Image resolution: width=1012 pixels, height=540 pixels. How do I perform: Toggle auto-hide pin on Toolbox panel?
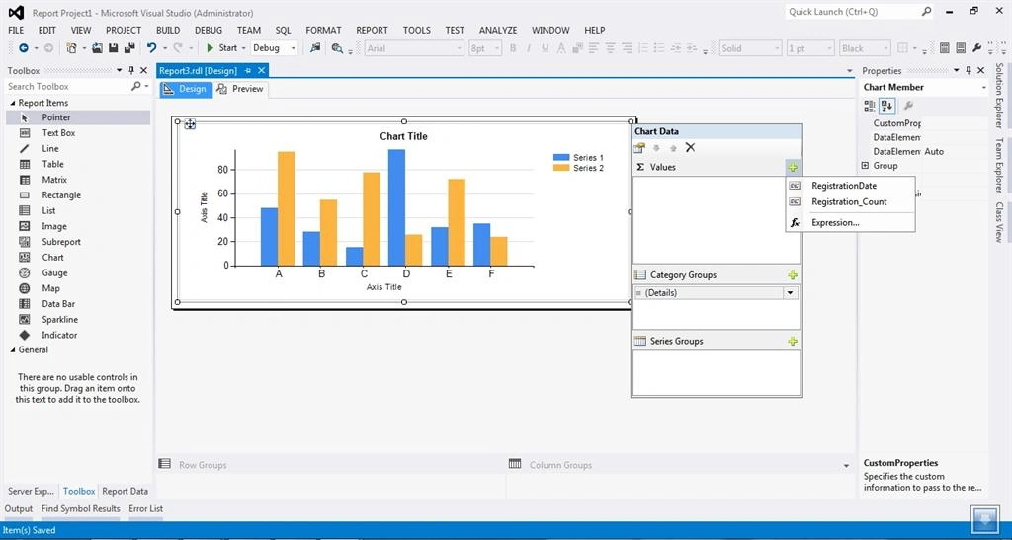pos(131,70)
